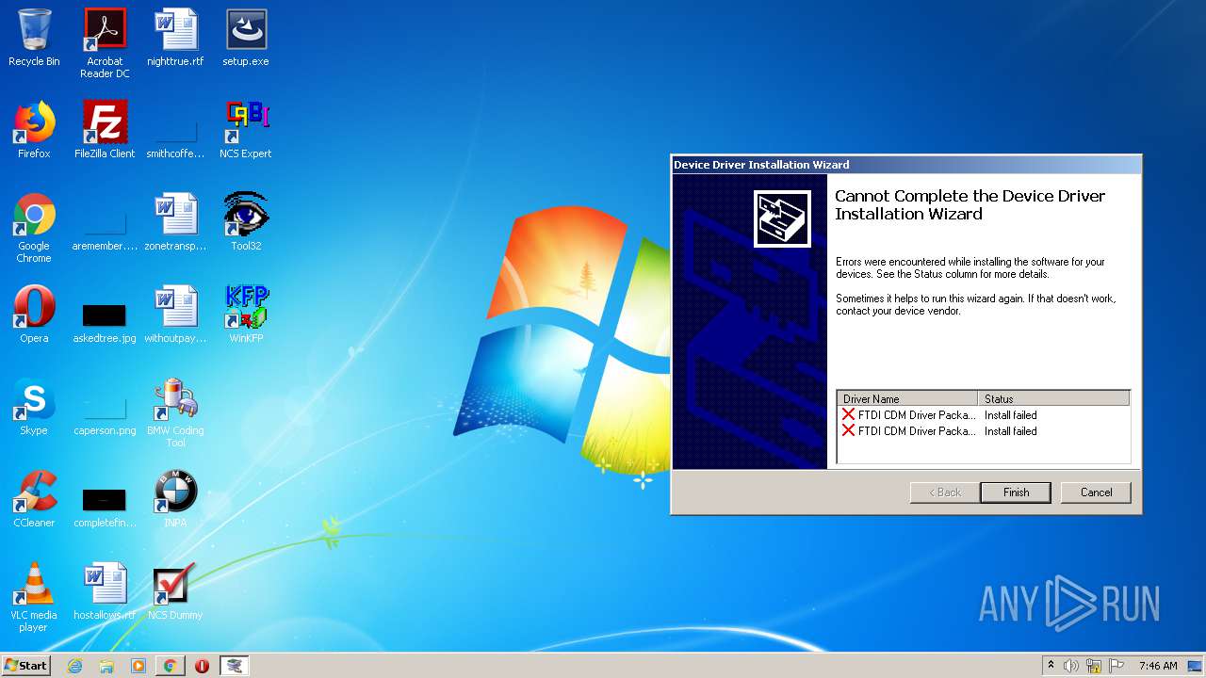Select the NCS Expert shortcut icon
Viewport: 1206px width, 678px height.
(x=246, y=130)
